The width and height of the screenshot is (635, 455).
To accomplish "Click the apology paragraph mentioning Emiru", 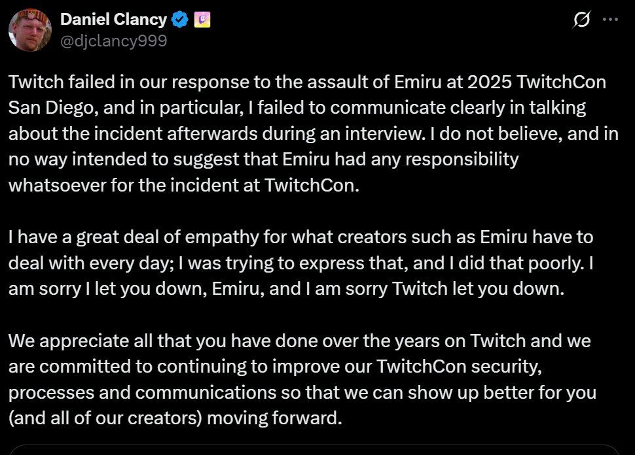I will pyautogui.click(x=301, y=261).
